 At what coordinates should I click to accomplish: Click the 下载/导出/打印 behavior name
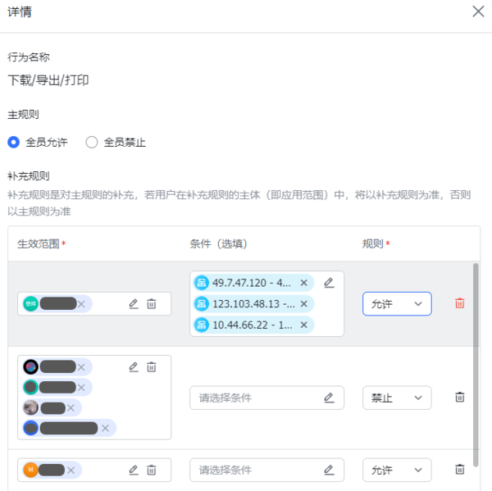pyautogui.click(x=48, y=80)
